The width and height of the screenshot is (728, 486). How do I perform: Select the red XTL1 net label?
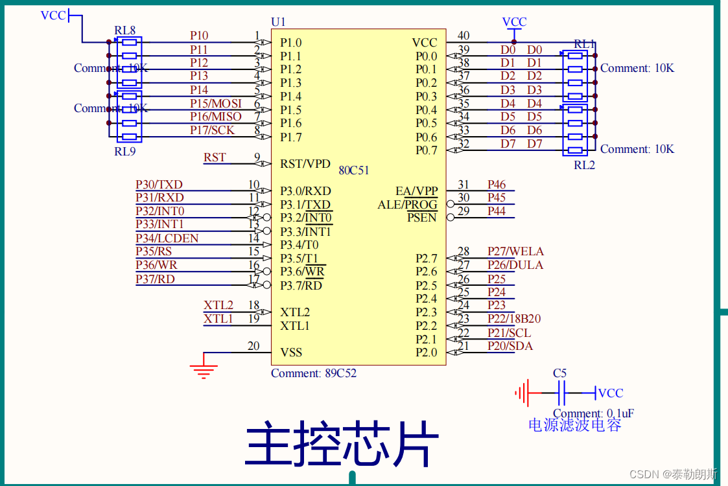[218, 319]
